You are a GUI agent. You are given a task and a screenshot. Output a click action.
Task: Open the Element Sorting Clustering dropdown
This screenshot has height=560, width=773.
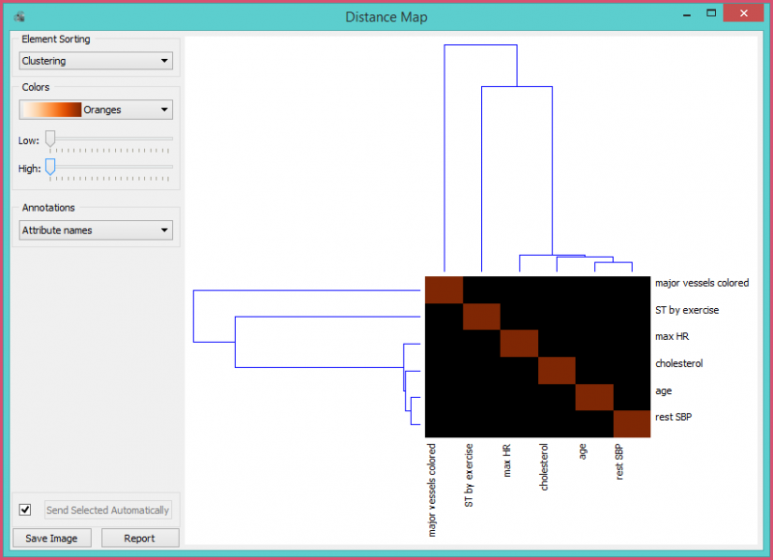96,61
